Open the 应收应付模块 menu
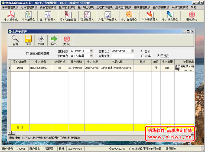The image size is (205, 152). 123,7
